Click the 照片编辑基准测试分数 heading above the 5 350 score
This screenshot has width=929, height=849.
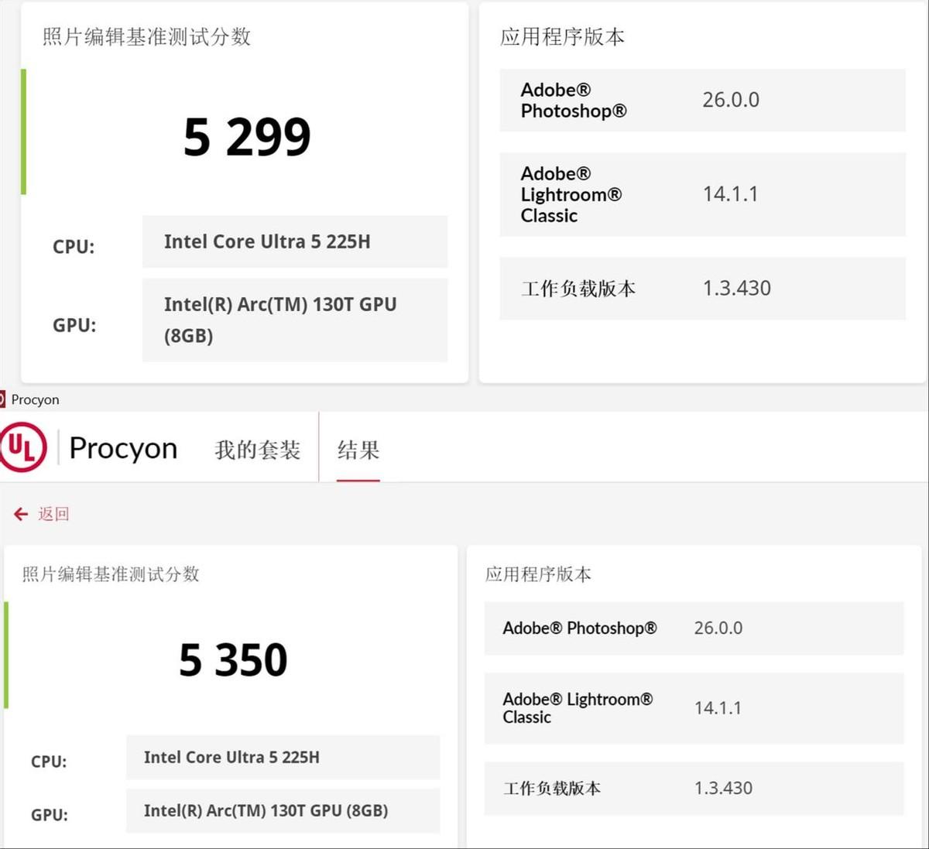[111, 574]
